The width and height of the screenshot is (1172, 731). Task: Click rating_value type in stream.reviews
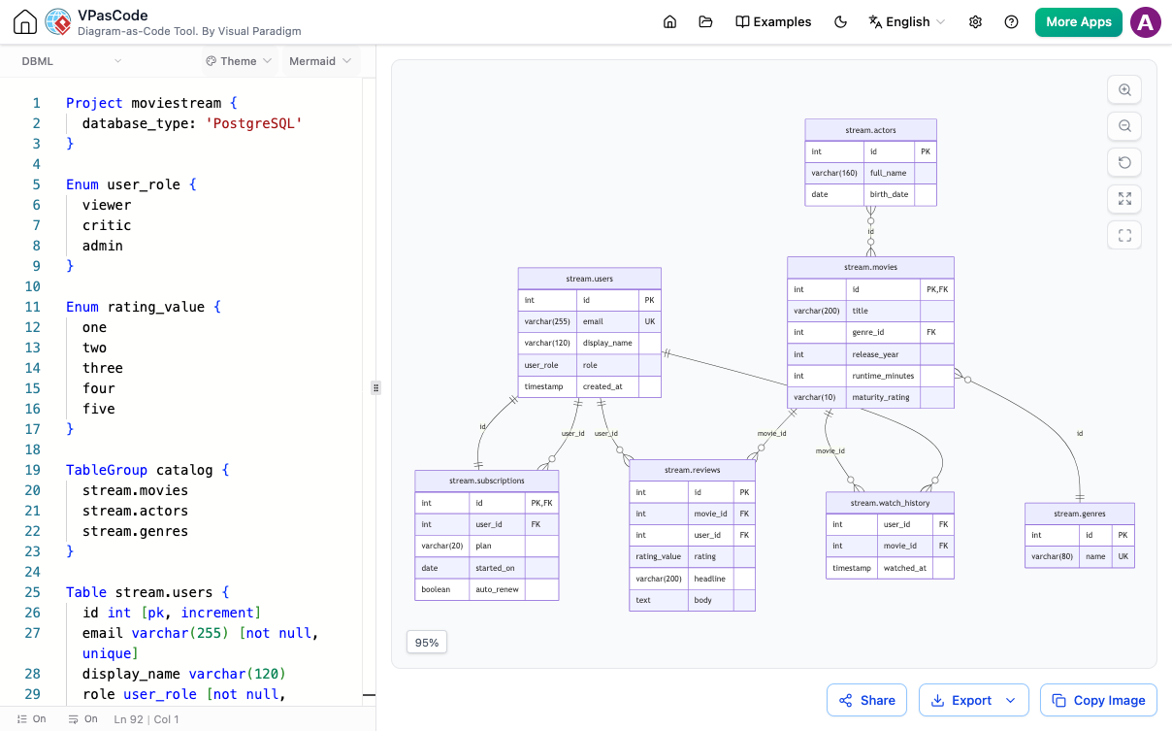click(x=660, y=557)
